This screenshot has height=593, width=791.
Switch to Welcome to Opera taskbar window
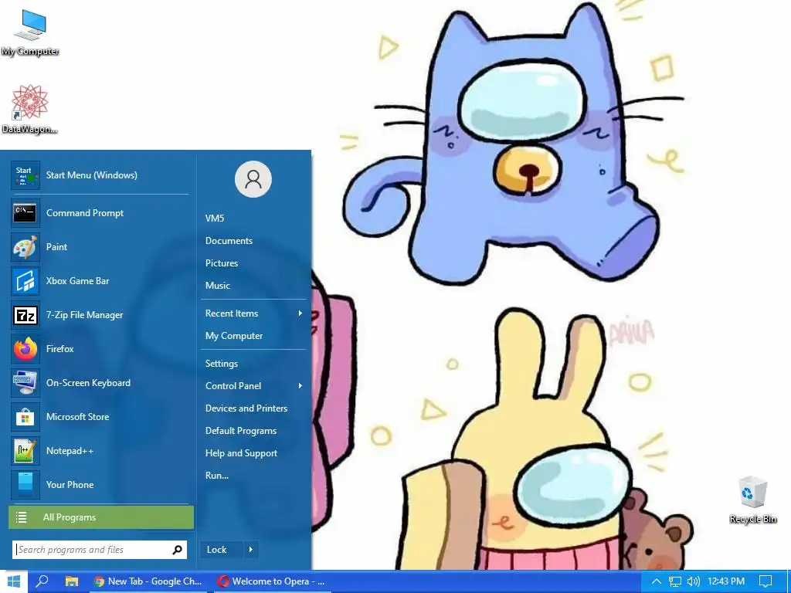click(273, 581)
